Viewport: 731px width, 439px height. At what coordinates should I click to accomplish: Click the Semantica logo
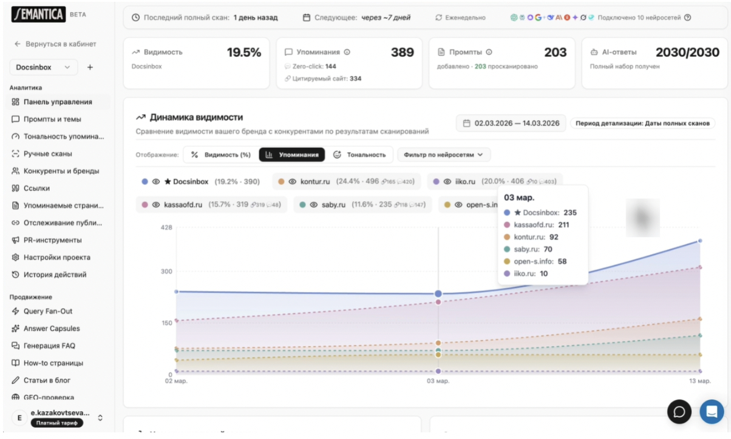click(x=38, y=15)
